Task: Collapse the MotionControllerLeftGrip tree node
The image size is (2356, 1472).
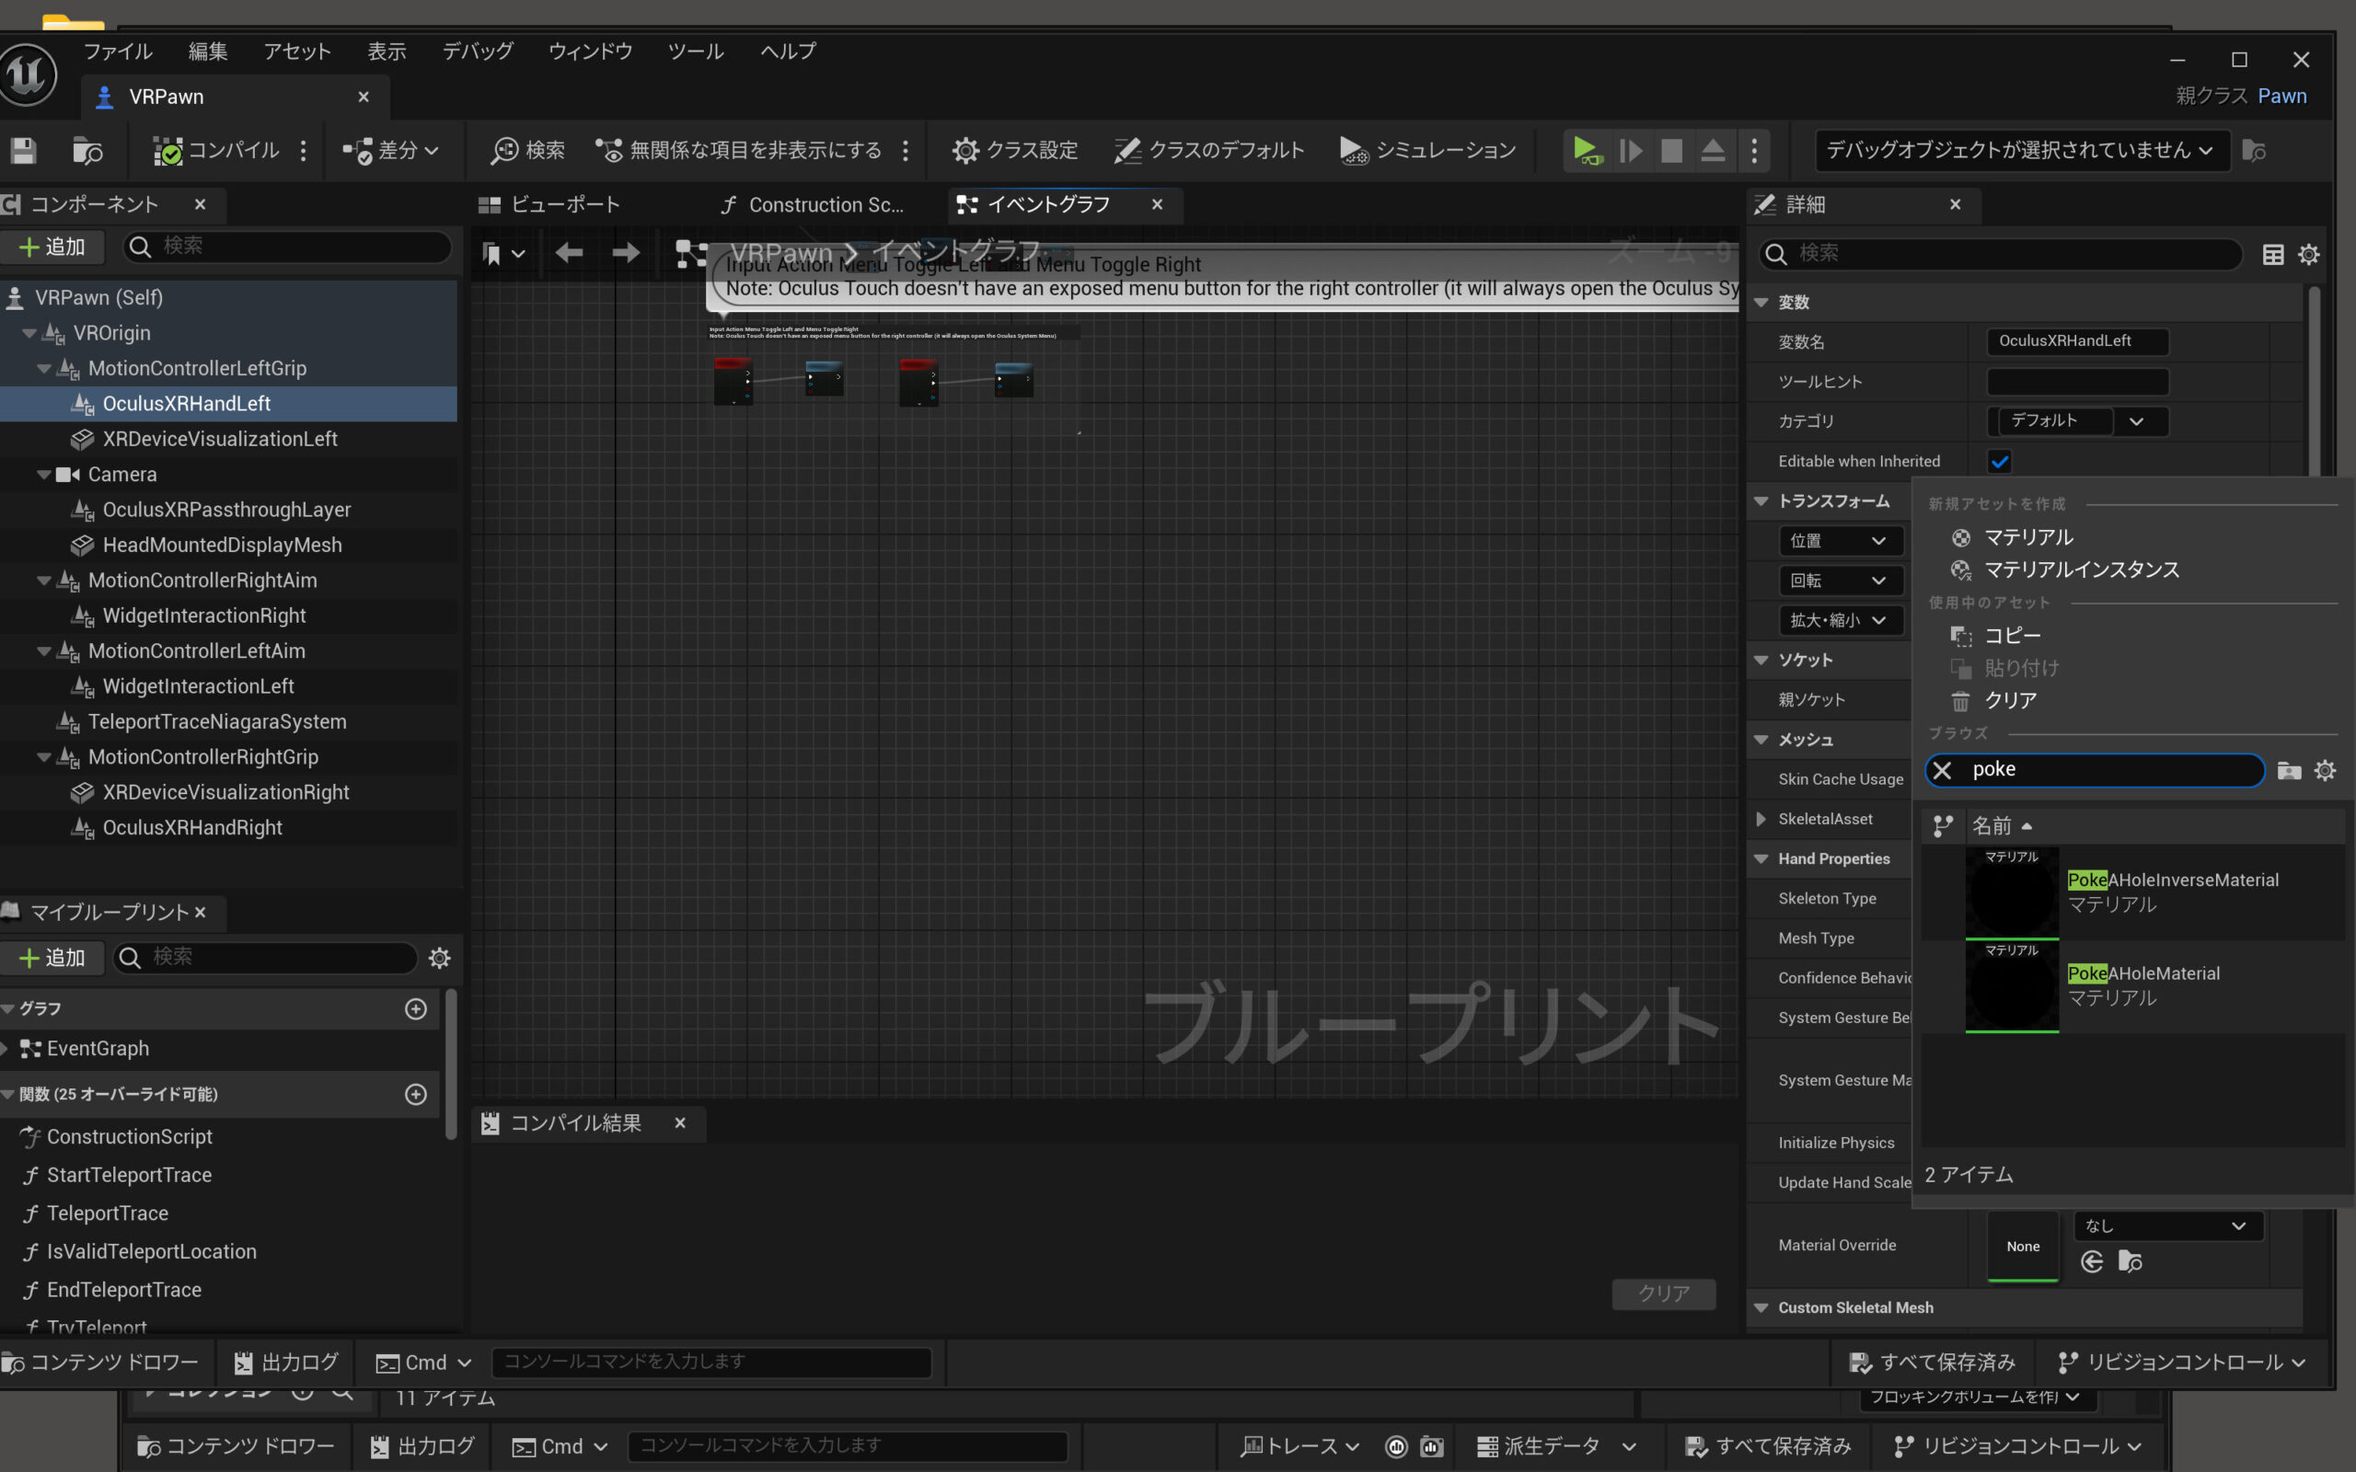Action: (x=44, y=368)
